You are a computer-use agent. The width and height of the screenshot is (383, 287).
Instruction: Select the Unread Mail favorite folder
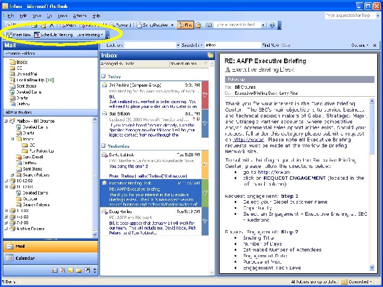pyautogui.click(x=23, y=74)
